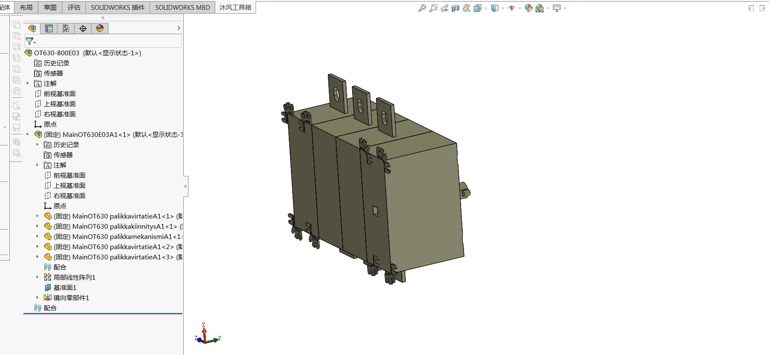The width and height of the screenshot is (769, 355).
Task: Toggle the Section View tool
Action: [x=456, y=8]
